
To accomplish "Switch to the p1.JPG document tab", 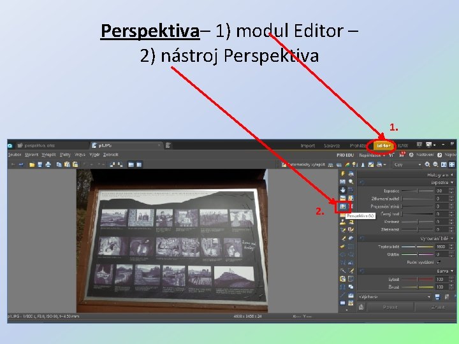I will click(x=126, y=145).
